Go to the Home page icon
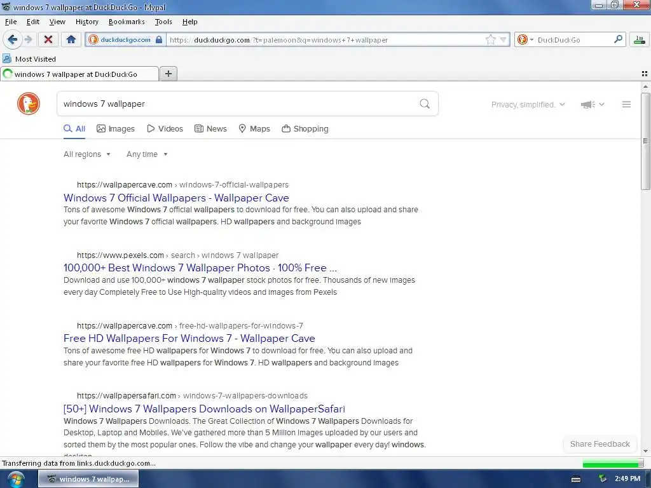Screen dimensions: 651x488 71,40
